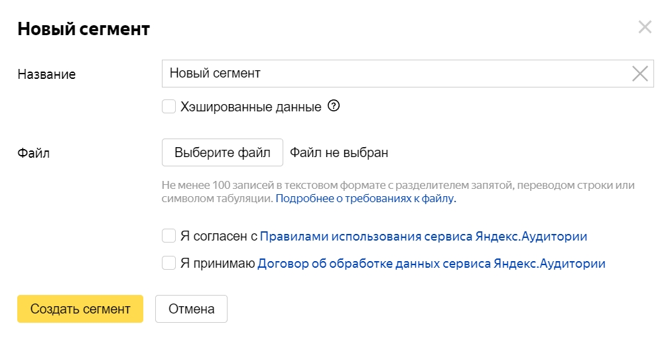Close the Новый сегмент dialog
This screenshot has width=672, height=340.
645,27
